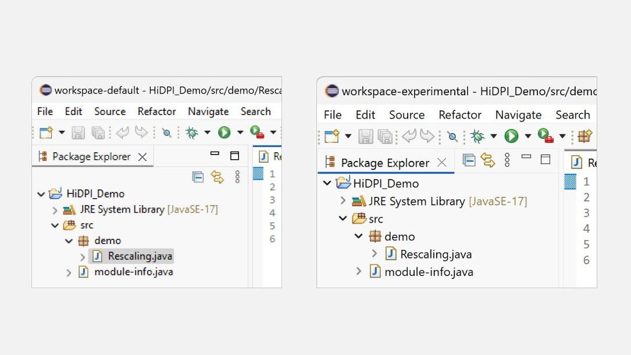Click New wizard icon in workspace-default window
Viewport: 631px width, 355px height.
point(46,132)
